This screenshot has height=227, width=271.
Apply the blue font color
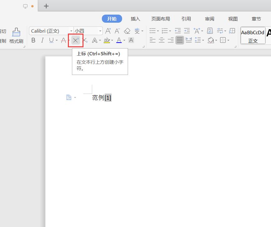pos(119,40)
